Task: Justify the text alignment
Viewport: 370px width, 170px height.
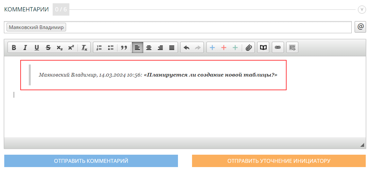Action: tap(172, 48)
